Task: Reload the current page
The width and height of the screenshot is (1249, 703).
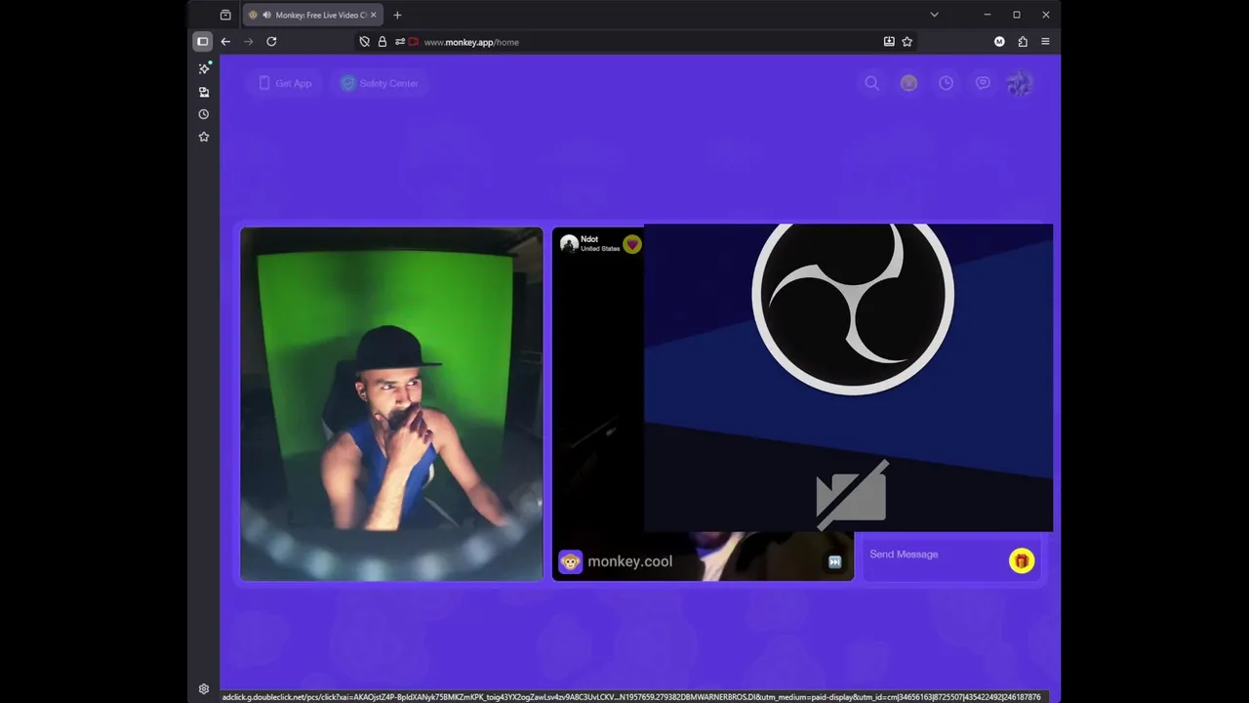Action: point(271,42)
